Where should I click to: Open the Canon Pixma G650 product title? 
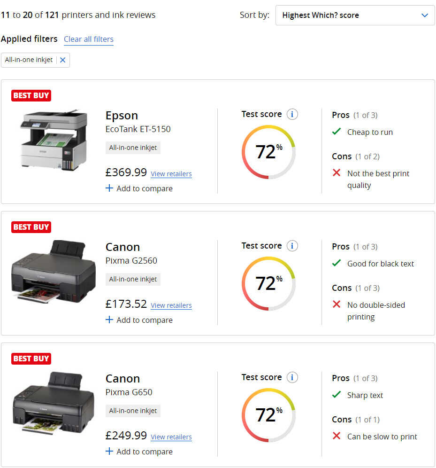click(x=122, y=379)
